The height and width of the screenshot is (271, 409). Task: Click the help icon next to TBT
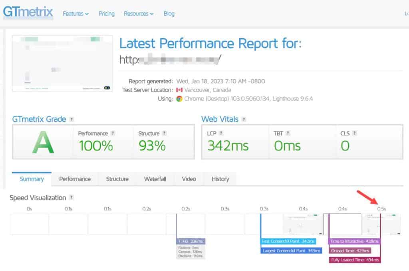(x=288, y=133)
